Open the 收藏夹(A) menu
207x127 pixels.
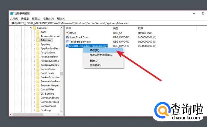[48, 19]
